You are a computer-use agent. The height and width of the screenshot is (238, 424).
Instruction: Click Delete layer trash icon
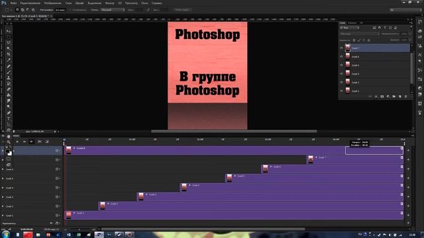[405, 97]
